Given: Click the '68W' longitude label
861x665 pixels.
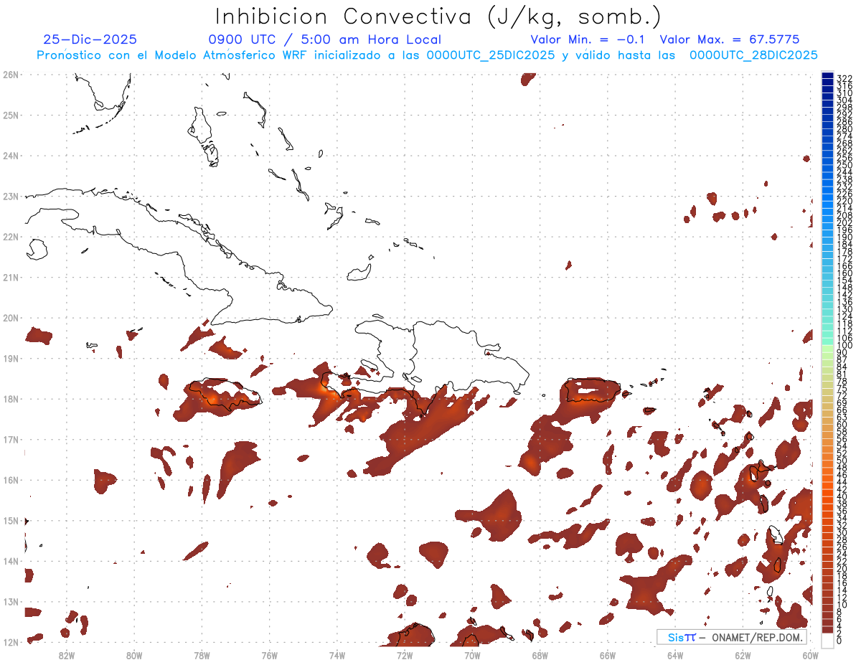Looking at the screenshot, I should coord(540,655).
